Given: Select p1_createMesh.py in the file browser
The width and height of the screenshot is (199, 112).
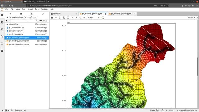Looking at the screenshot, I should [27, 28].
